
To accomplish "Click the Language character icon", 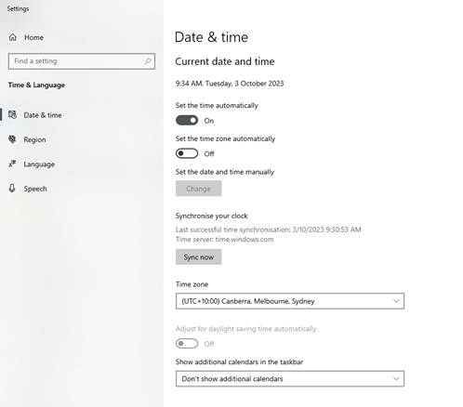I will coord(12,164).
